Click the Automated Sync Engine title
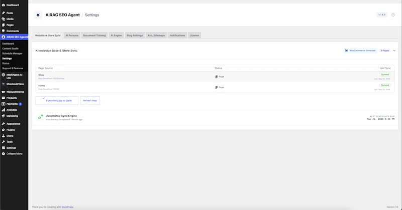Image resolution: width=402 pixels, height=210 pixels. (x=61, y=116)
